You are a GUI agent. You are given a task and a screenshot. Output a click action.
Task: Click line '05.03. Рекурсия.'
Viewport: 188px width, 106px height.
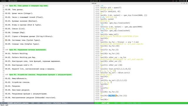pos(13,86)
